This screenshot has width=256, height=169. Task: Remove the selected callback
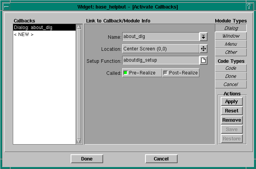pyautogui.click(x=232, y=120)
